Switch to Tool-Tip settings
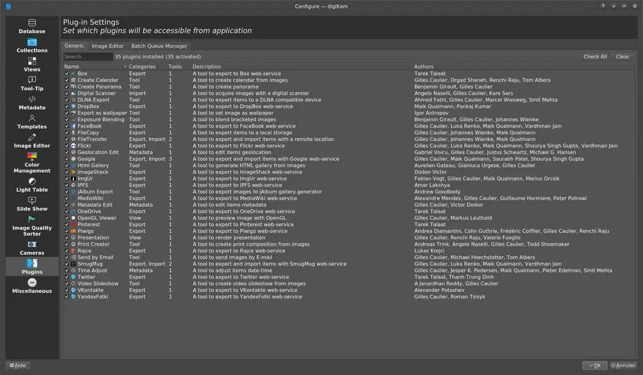 pyautogui.click(x=31, y=84)
